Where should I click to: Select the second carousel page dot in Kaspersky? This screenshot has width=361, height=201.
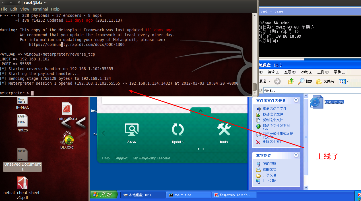point(203,149)
